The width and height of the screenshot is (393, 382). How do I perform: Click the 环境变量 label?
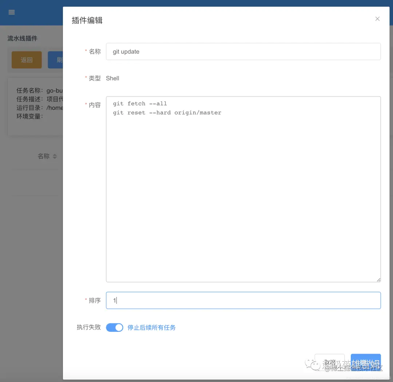[x=29, y=116]
